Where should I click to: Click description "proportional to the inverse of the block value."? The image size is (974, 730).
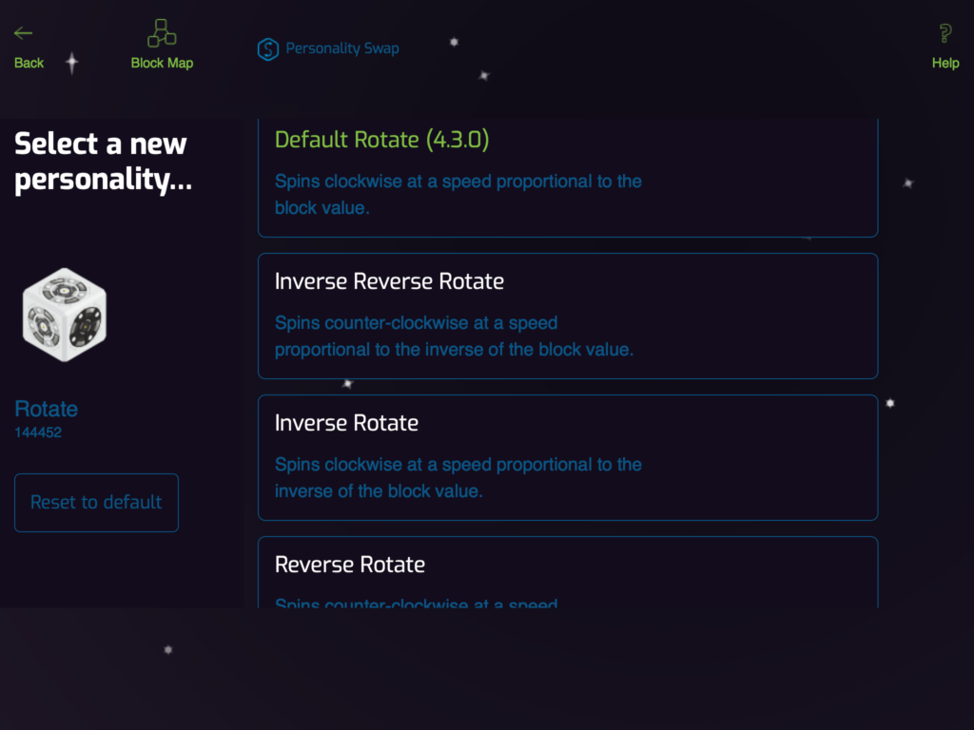pyautogui.click(x=454, y=350)
